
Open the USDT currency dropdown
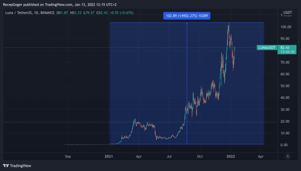click(288, 13)
